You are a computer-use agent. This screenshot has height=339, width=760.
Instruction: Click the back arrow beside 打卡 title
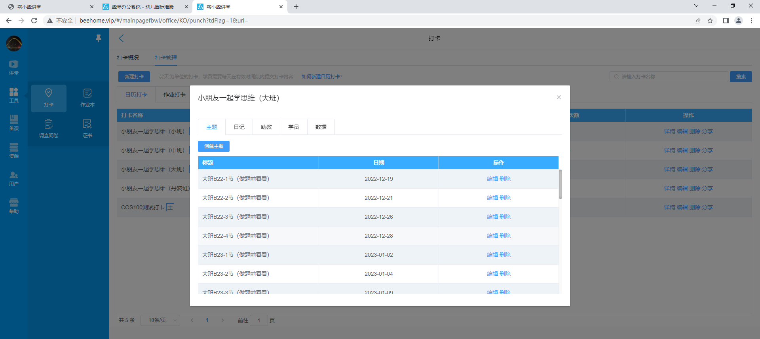click(122, 38)
